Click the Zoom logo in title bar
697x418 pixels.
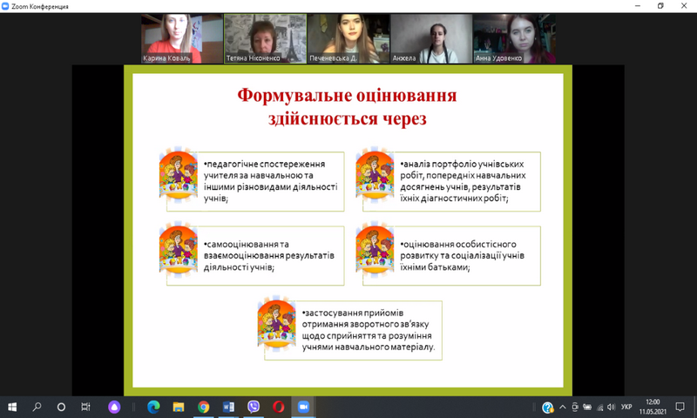coord(5,6)
